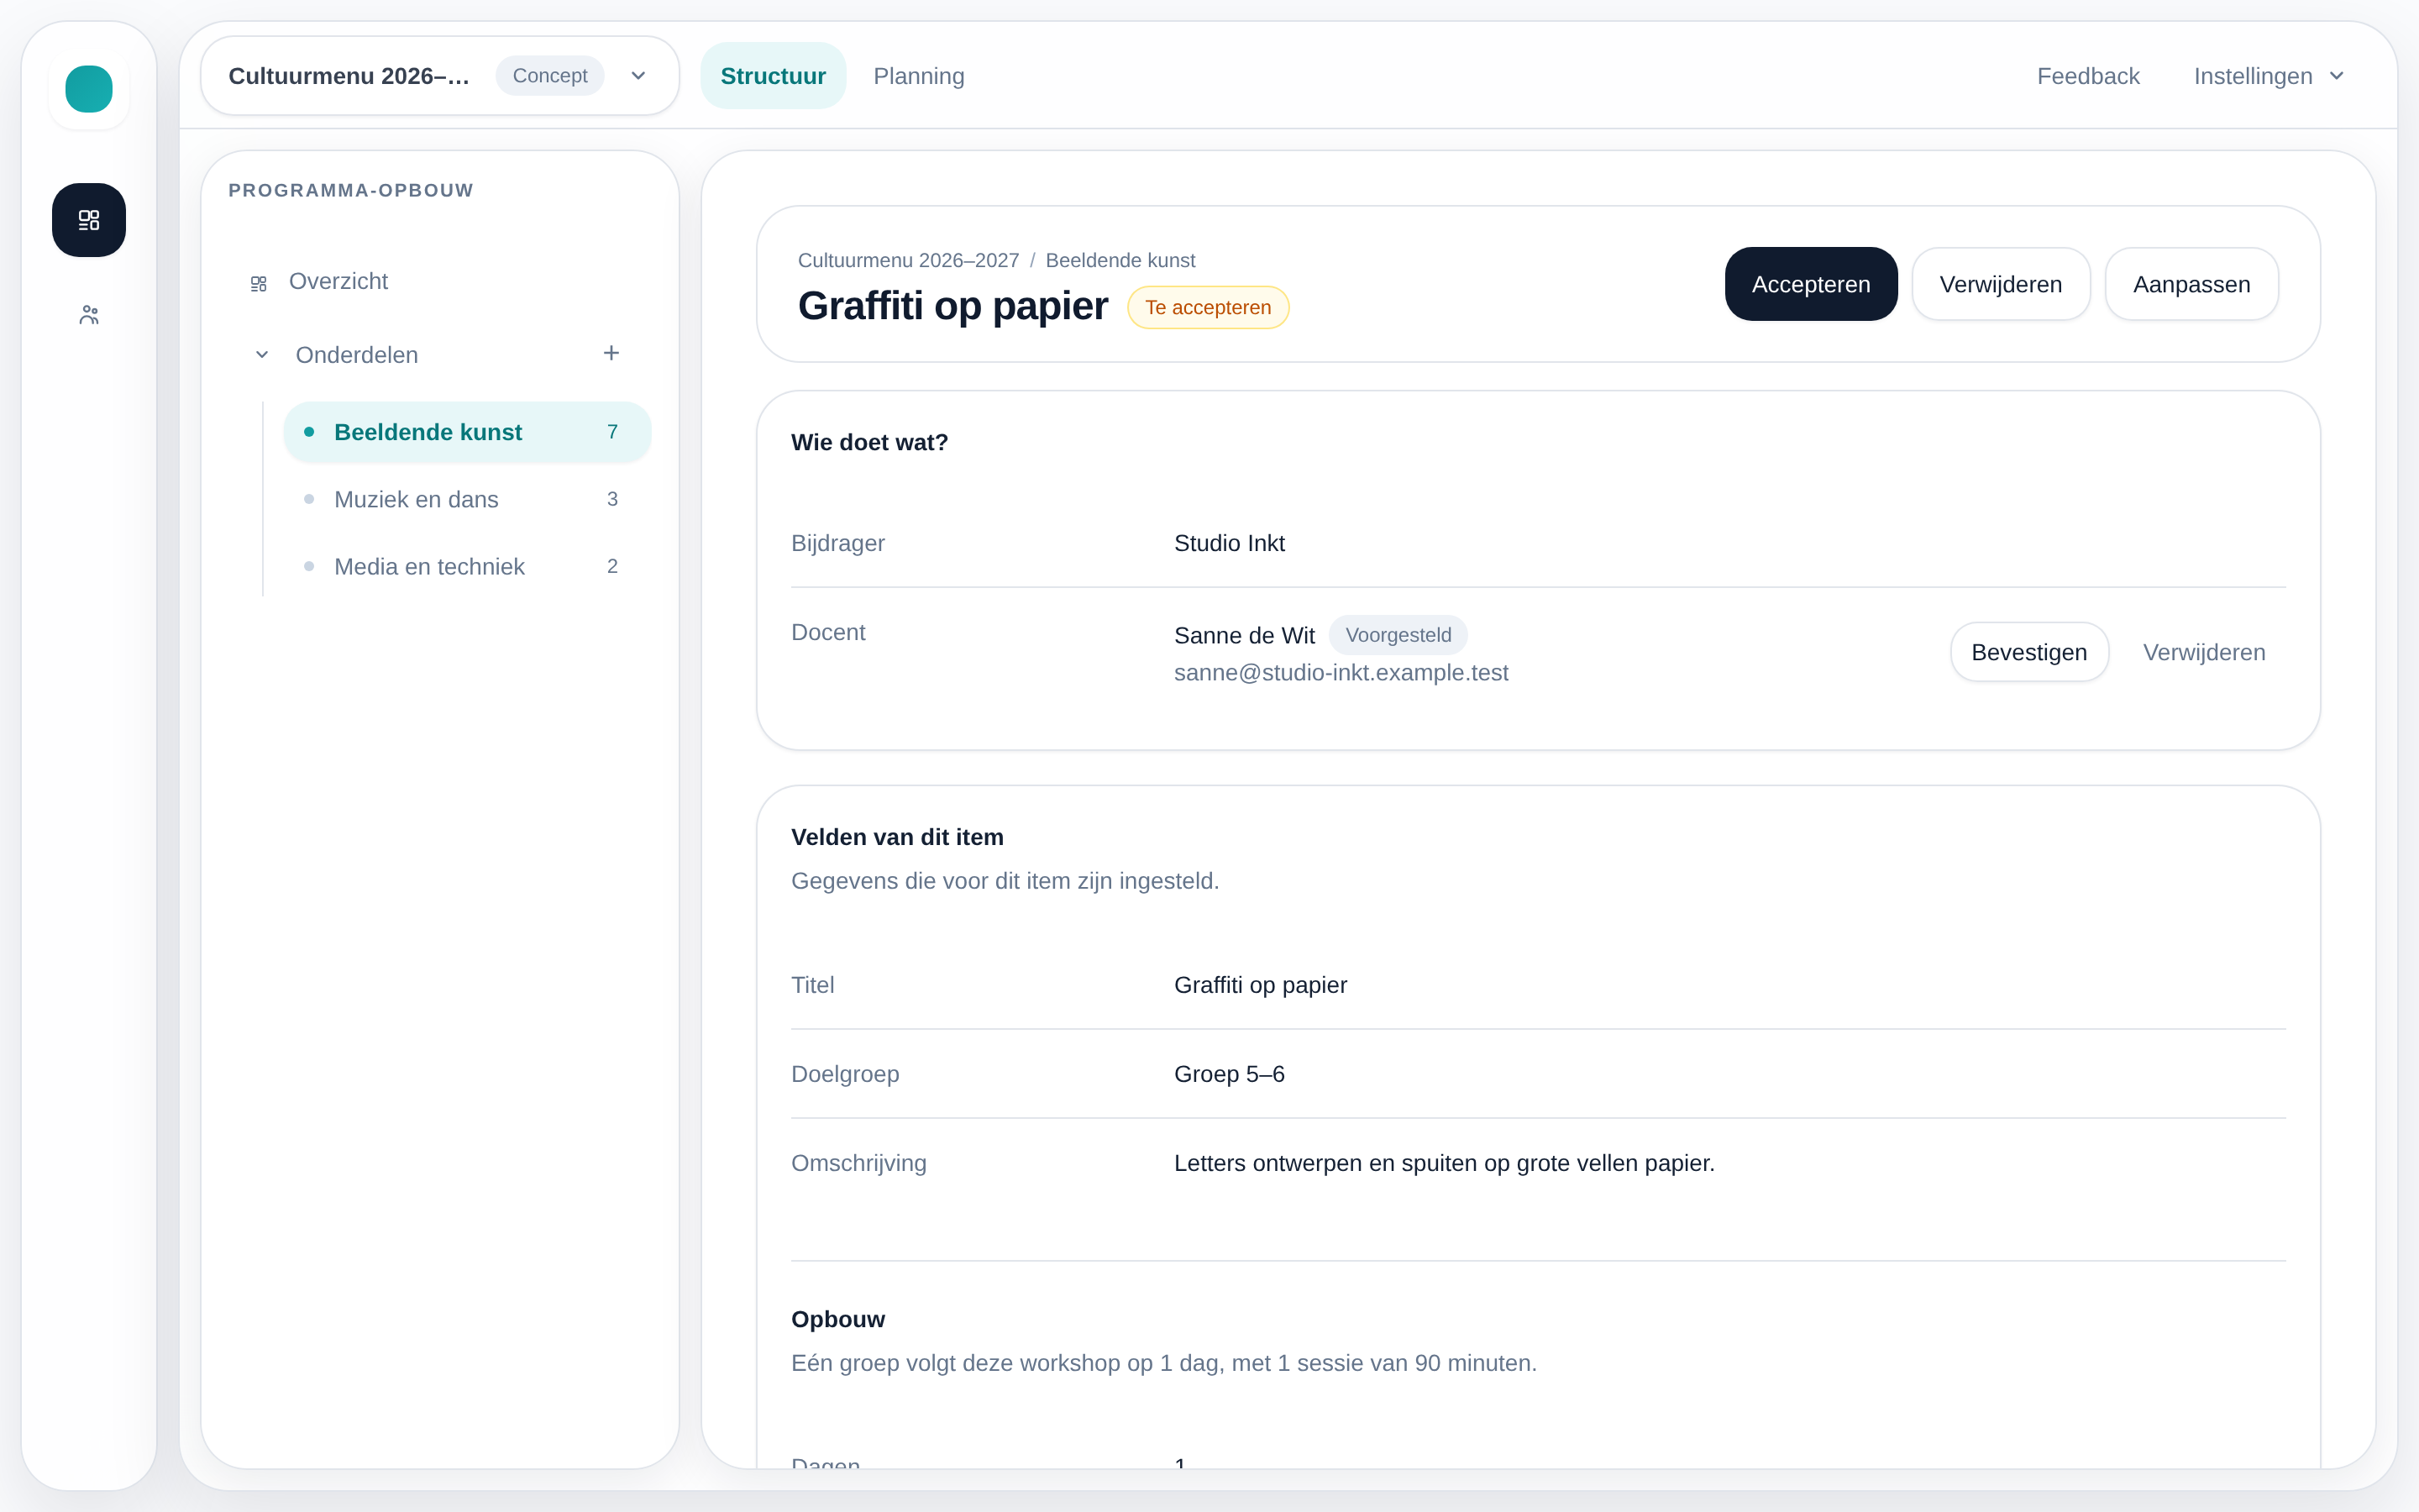The height and width of the screenshot is (1512, 2419).
Task: Open Feedback in the top bar
Action: click(2088, 76)
